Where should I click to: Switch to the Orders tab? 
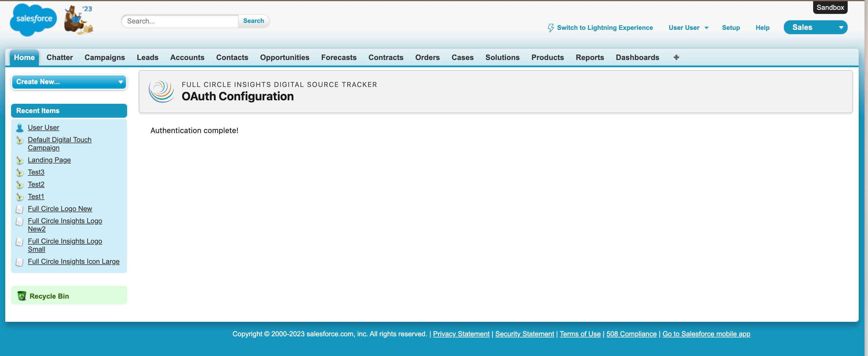coord(428,57)
